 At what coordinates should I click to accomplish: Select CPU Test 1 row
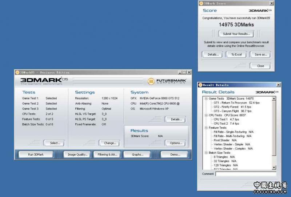tap(226, 120)
